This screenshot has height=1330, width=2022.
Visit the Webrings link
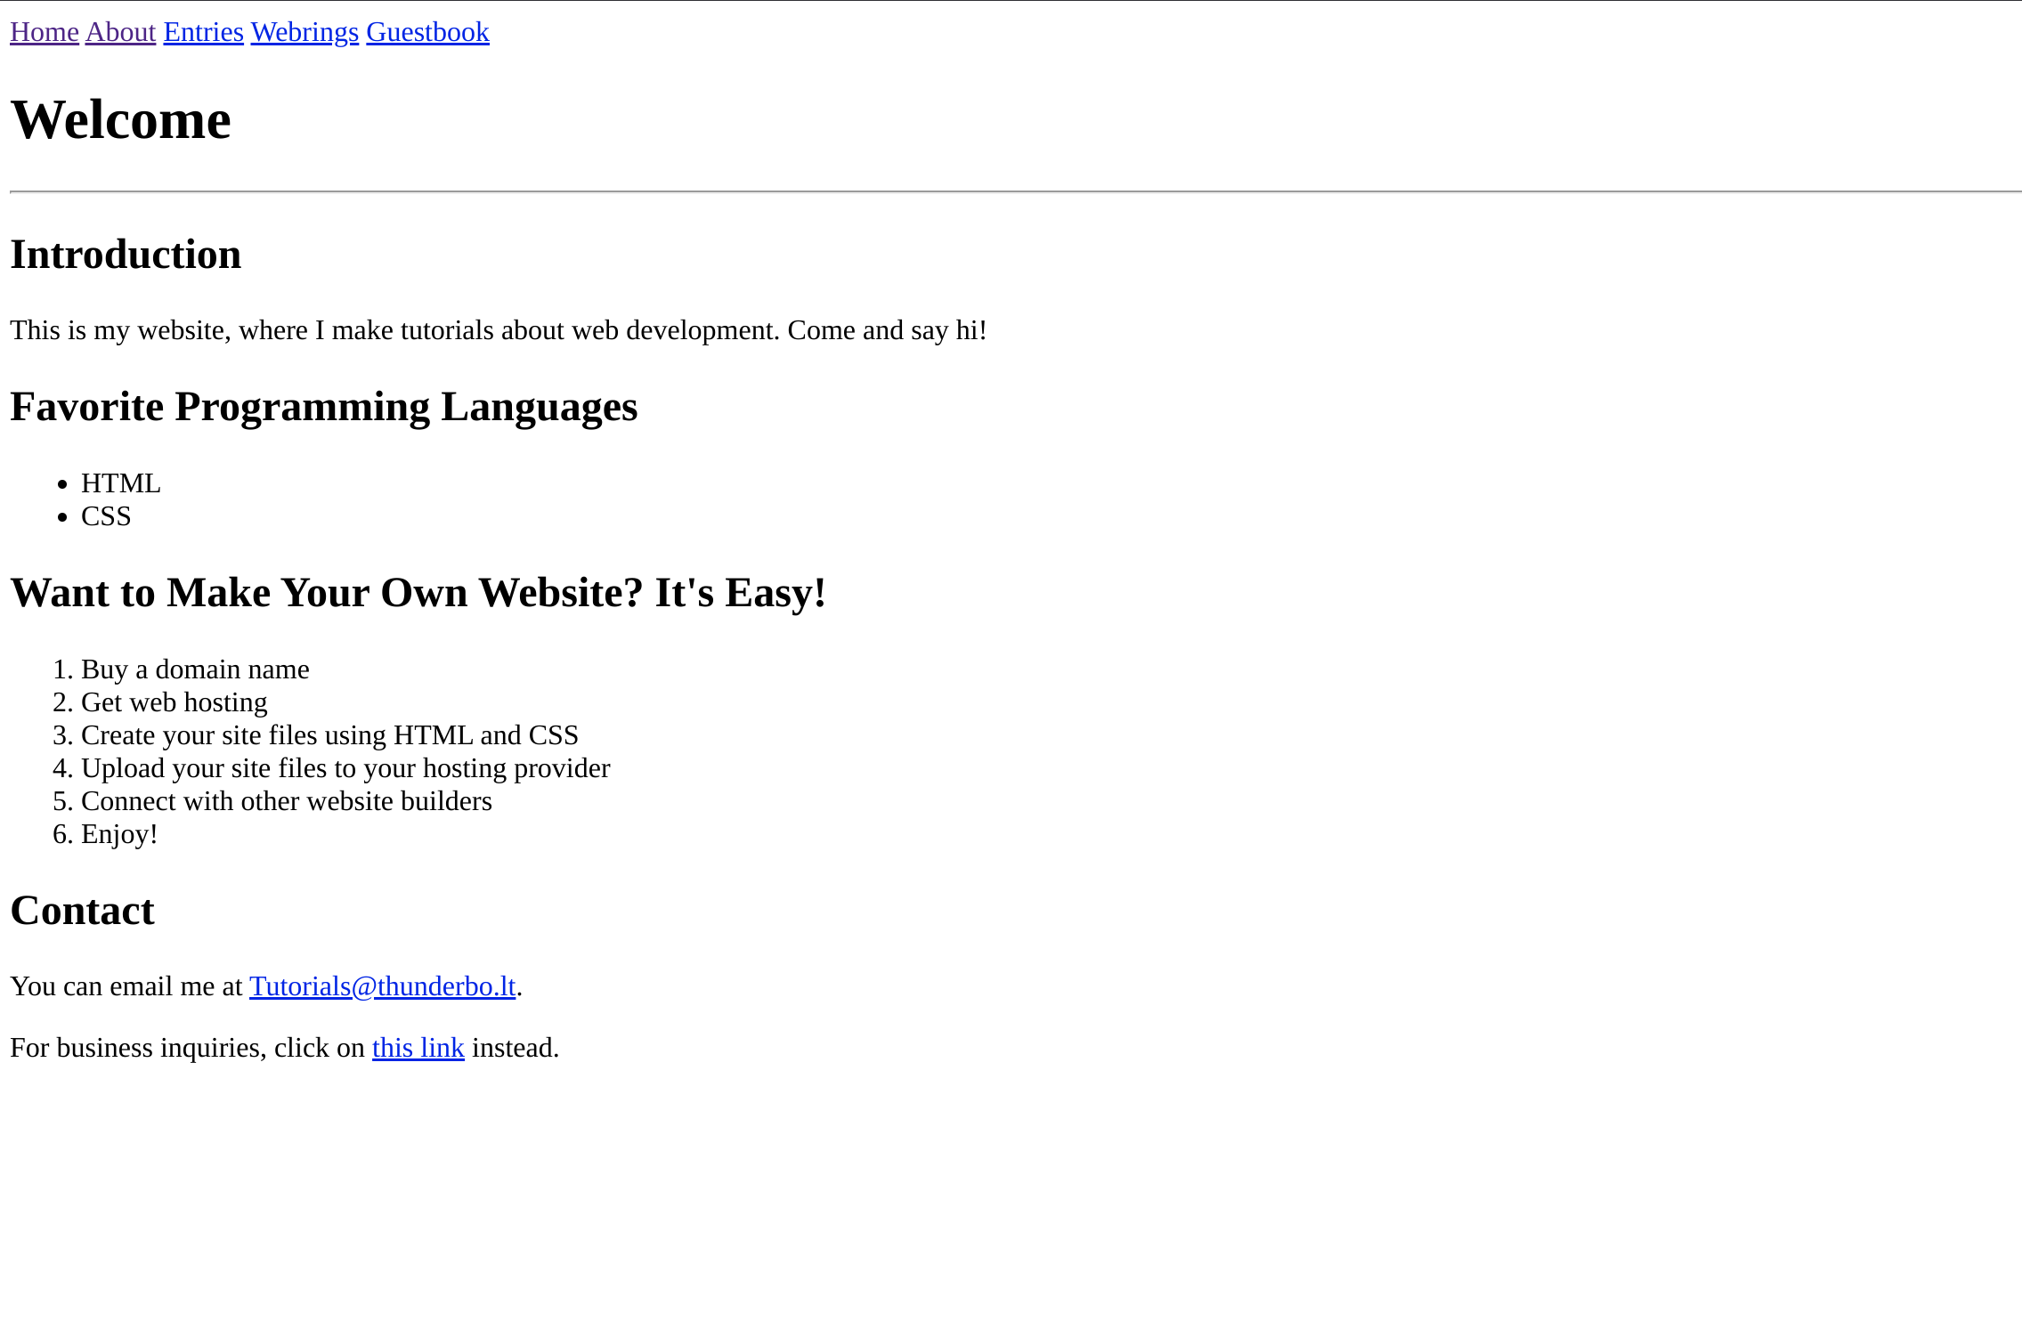305,32
